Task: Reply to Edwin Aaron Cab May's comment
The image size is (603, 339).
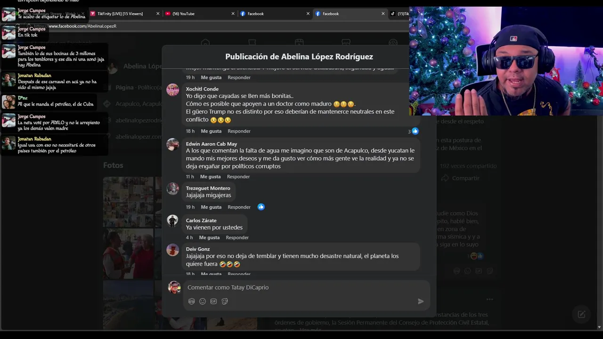Action: 238,177
